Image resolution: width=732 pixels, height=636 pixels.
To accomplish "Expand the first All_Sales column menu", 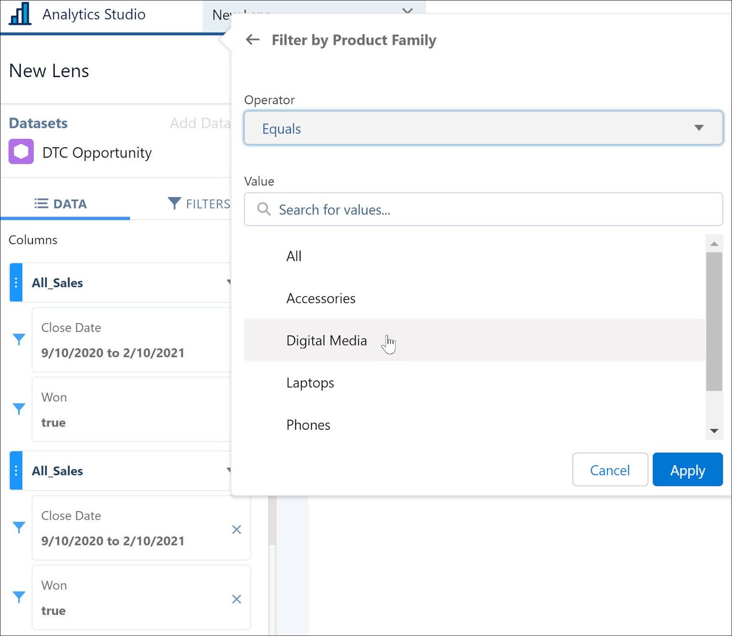I will click(x=229, y=282).
